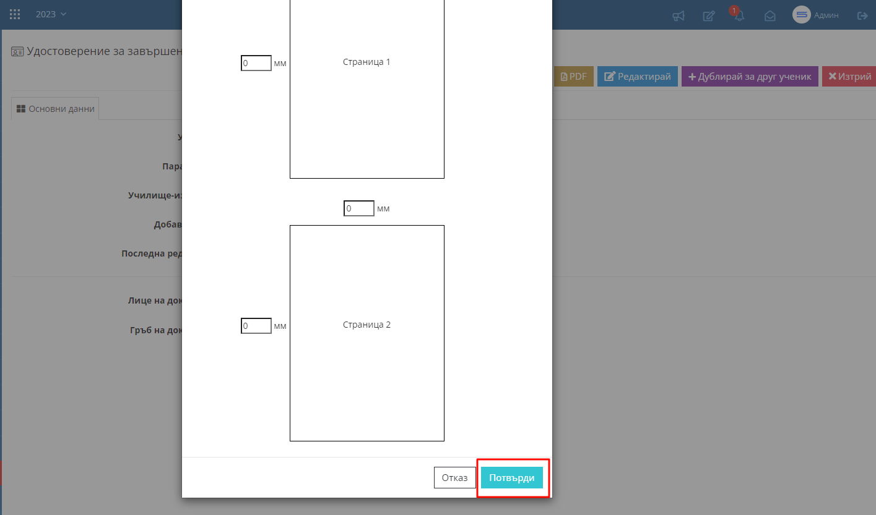Open the notifications bell
Screen dimensions: 876x515
point(739,16)
